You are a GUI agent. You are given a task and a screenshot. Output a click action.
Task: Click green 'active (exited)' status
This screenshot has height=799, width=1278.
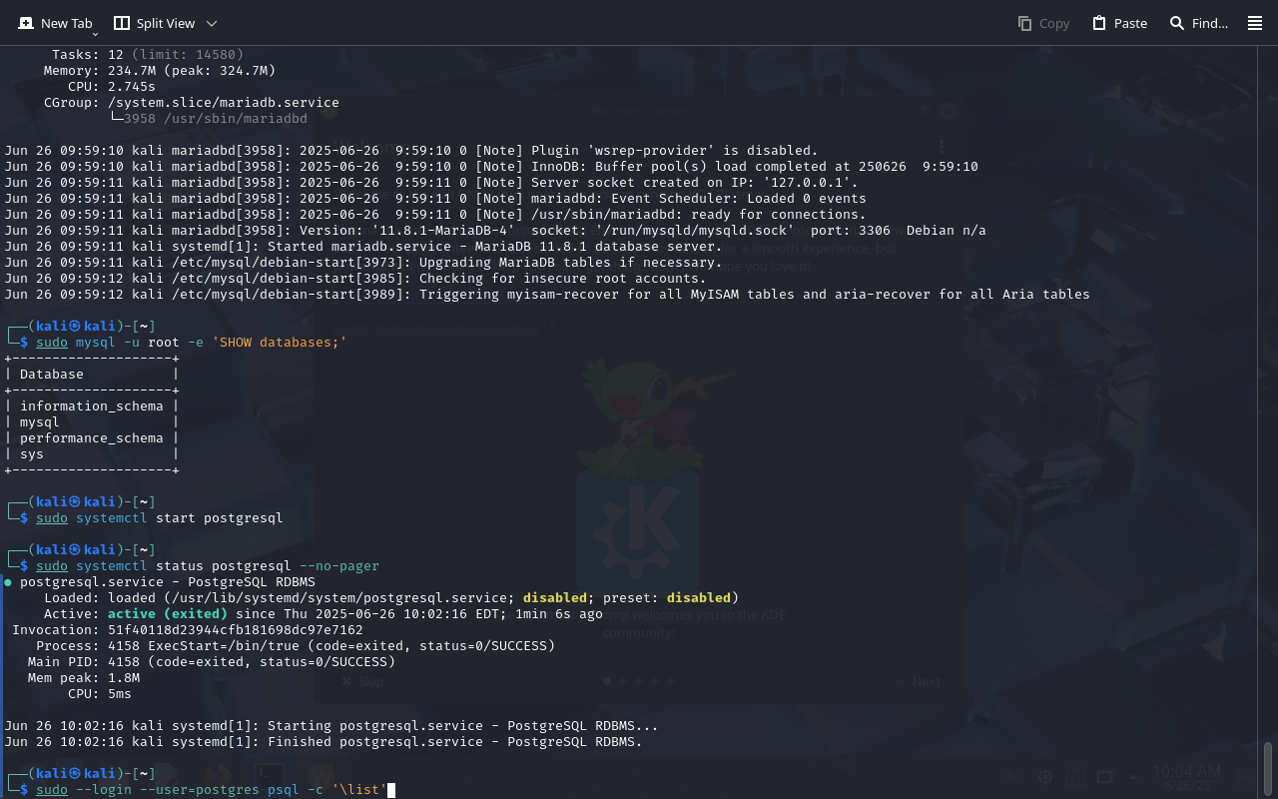[168, 614]
